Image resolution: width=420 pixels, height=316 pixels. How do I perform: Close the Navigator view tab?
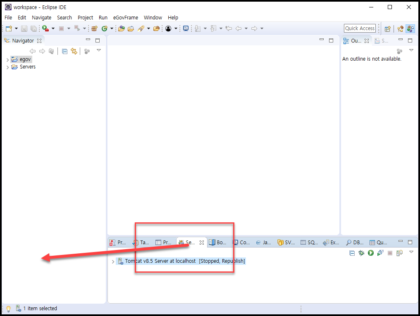coord(39,41)
